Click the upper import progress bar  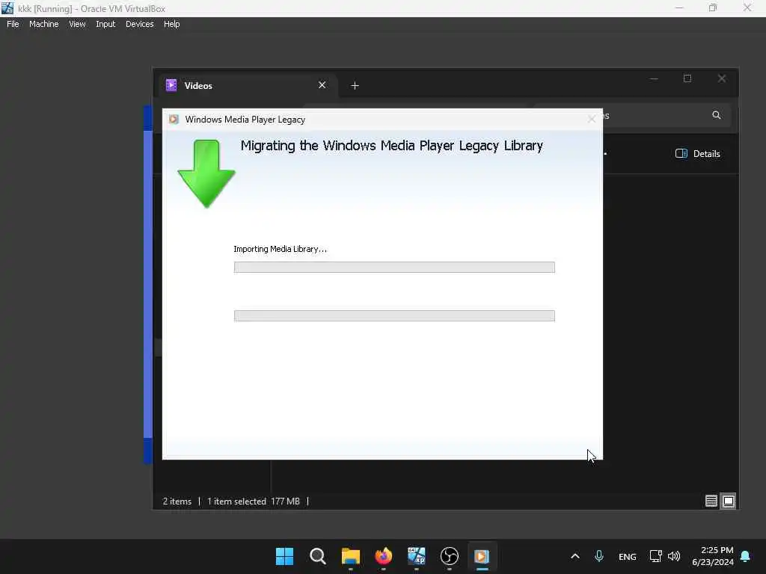click(394, 267)
